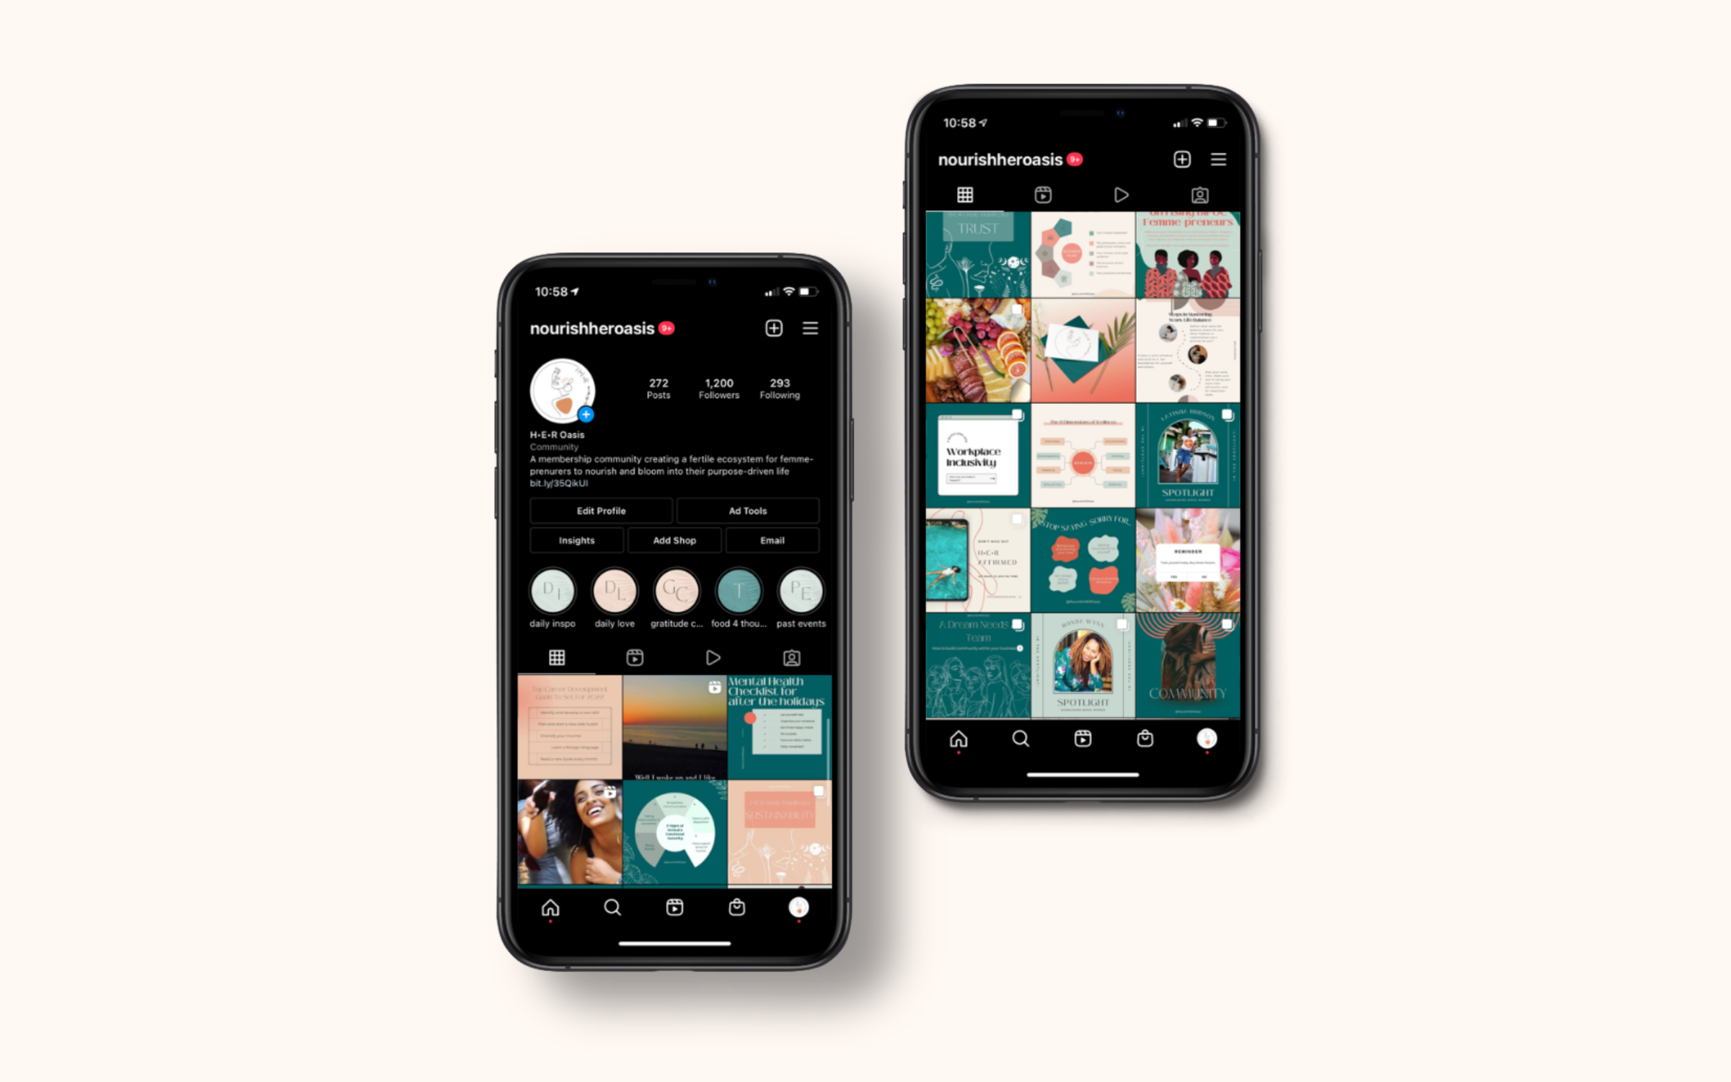Tap the new post plus icon
1731x1082 pixels.
(774, 327)
